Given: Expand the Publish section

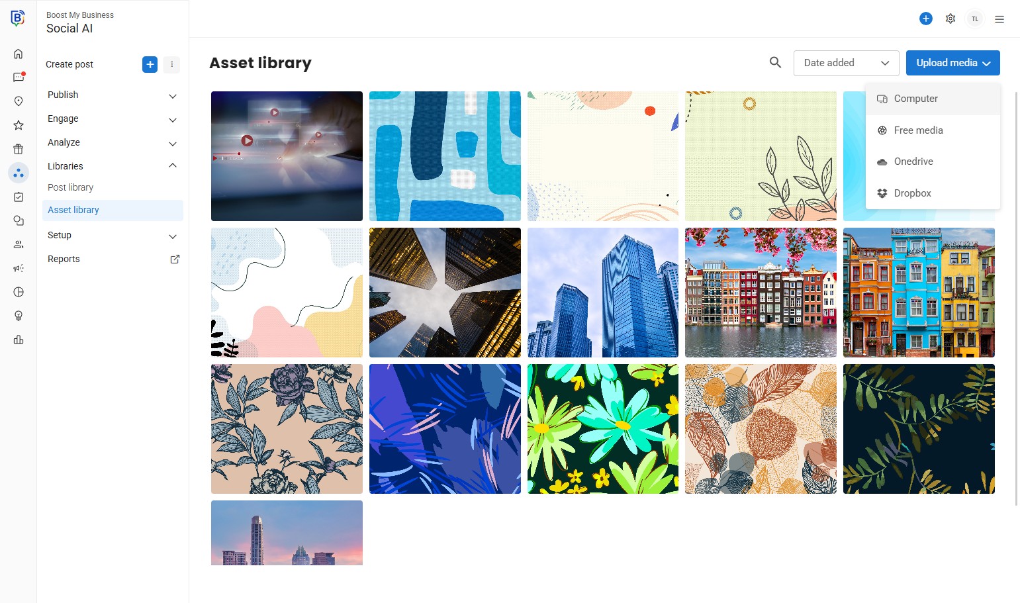Looking at the screenshot, I should point(113,95).
